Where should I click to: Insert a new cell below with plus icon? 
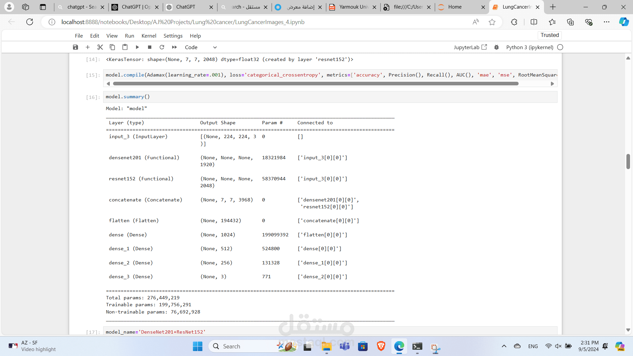click(88, 47)
